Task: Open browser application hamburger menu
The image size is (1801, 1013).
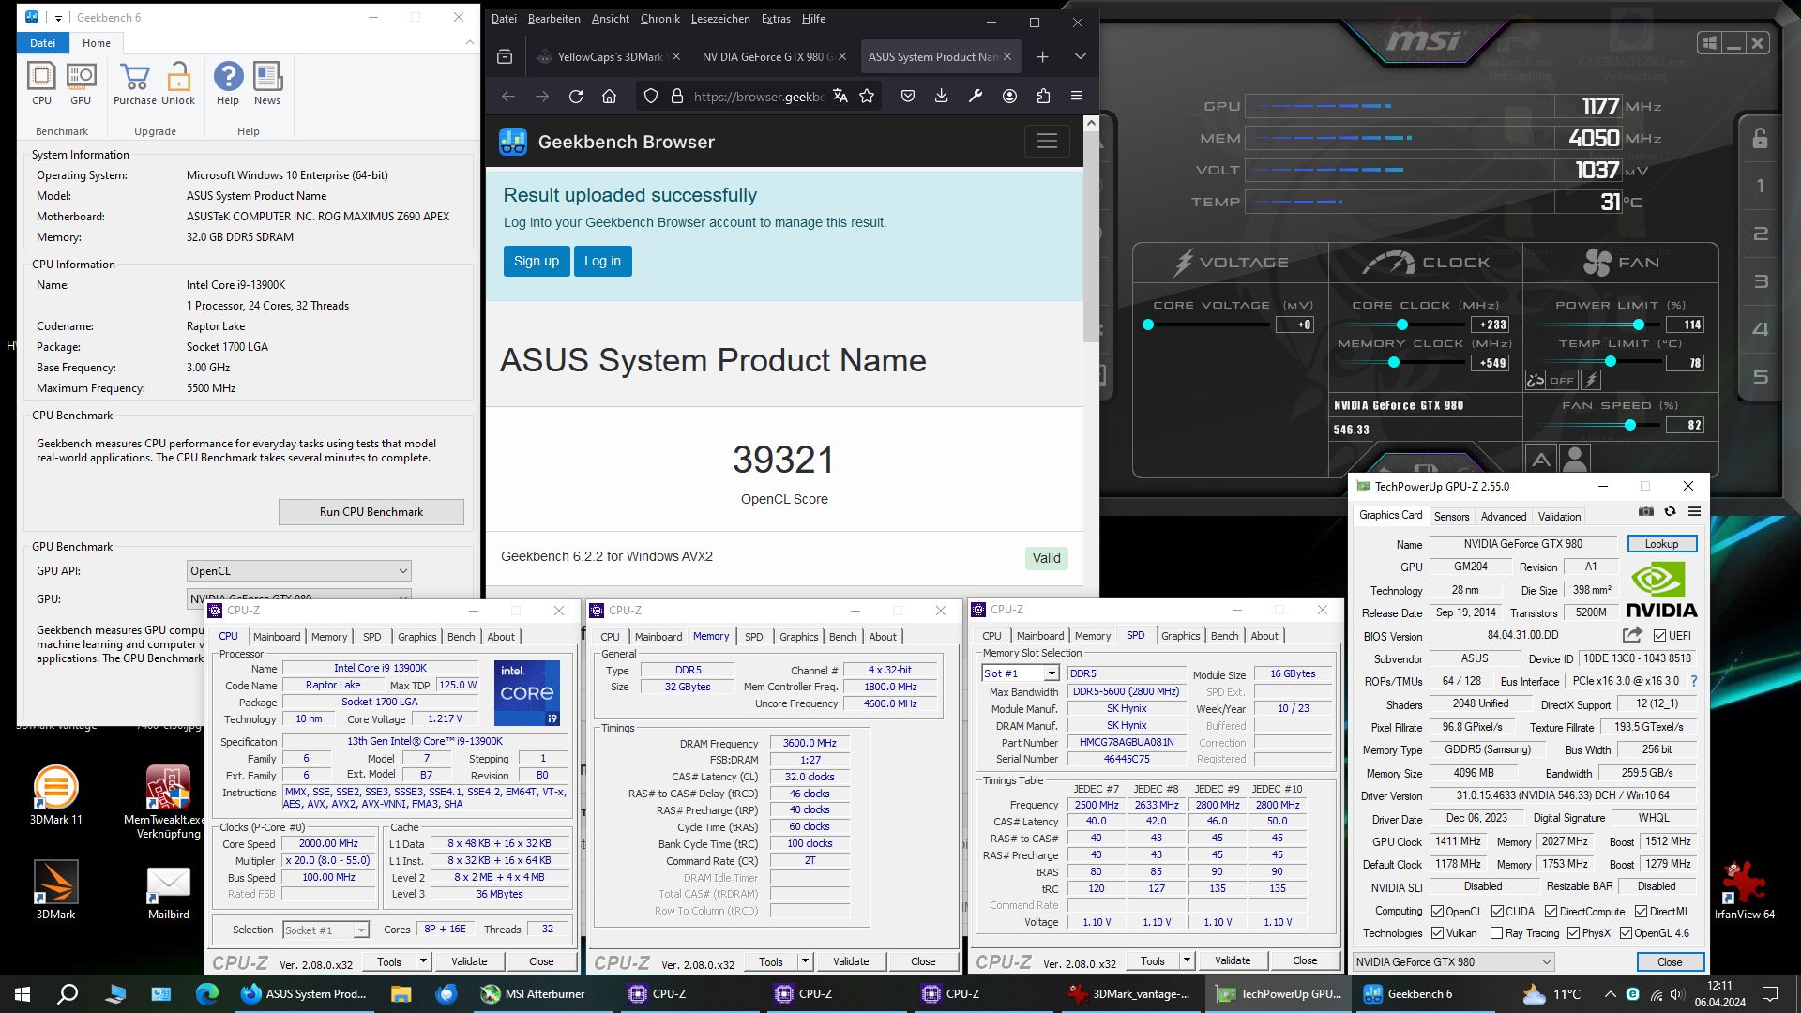Action: 1077,96
